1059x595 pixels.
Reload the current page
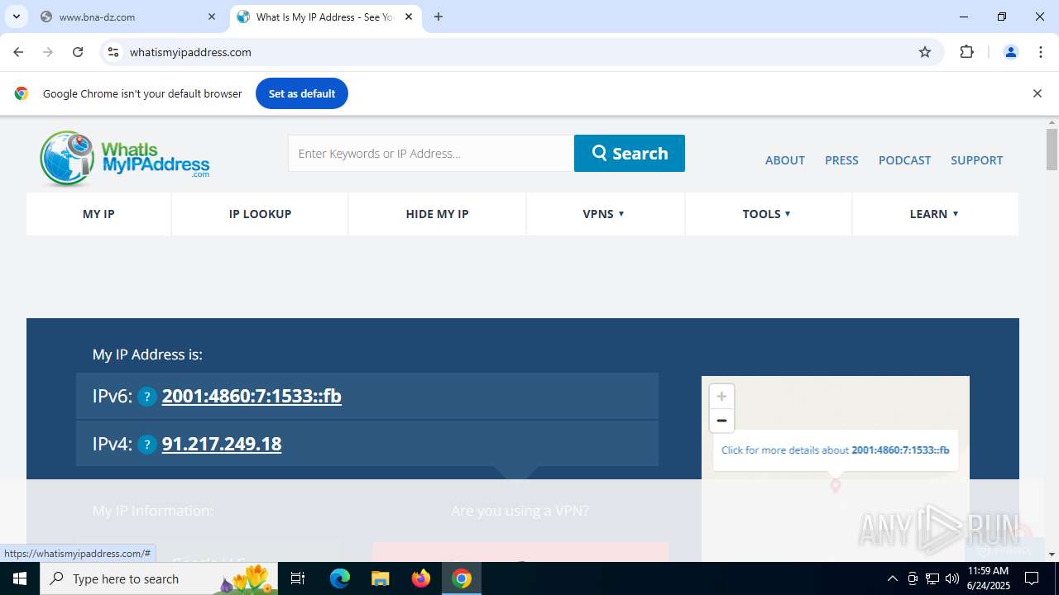tap(78, 52)
